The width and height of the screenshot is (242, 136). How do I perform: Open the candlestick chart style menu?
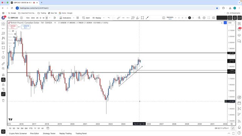tap(54, 18)
